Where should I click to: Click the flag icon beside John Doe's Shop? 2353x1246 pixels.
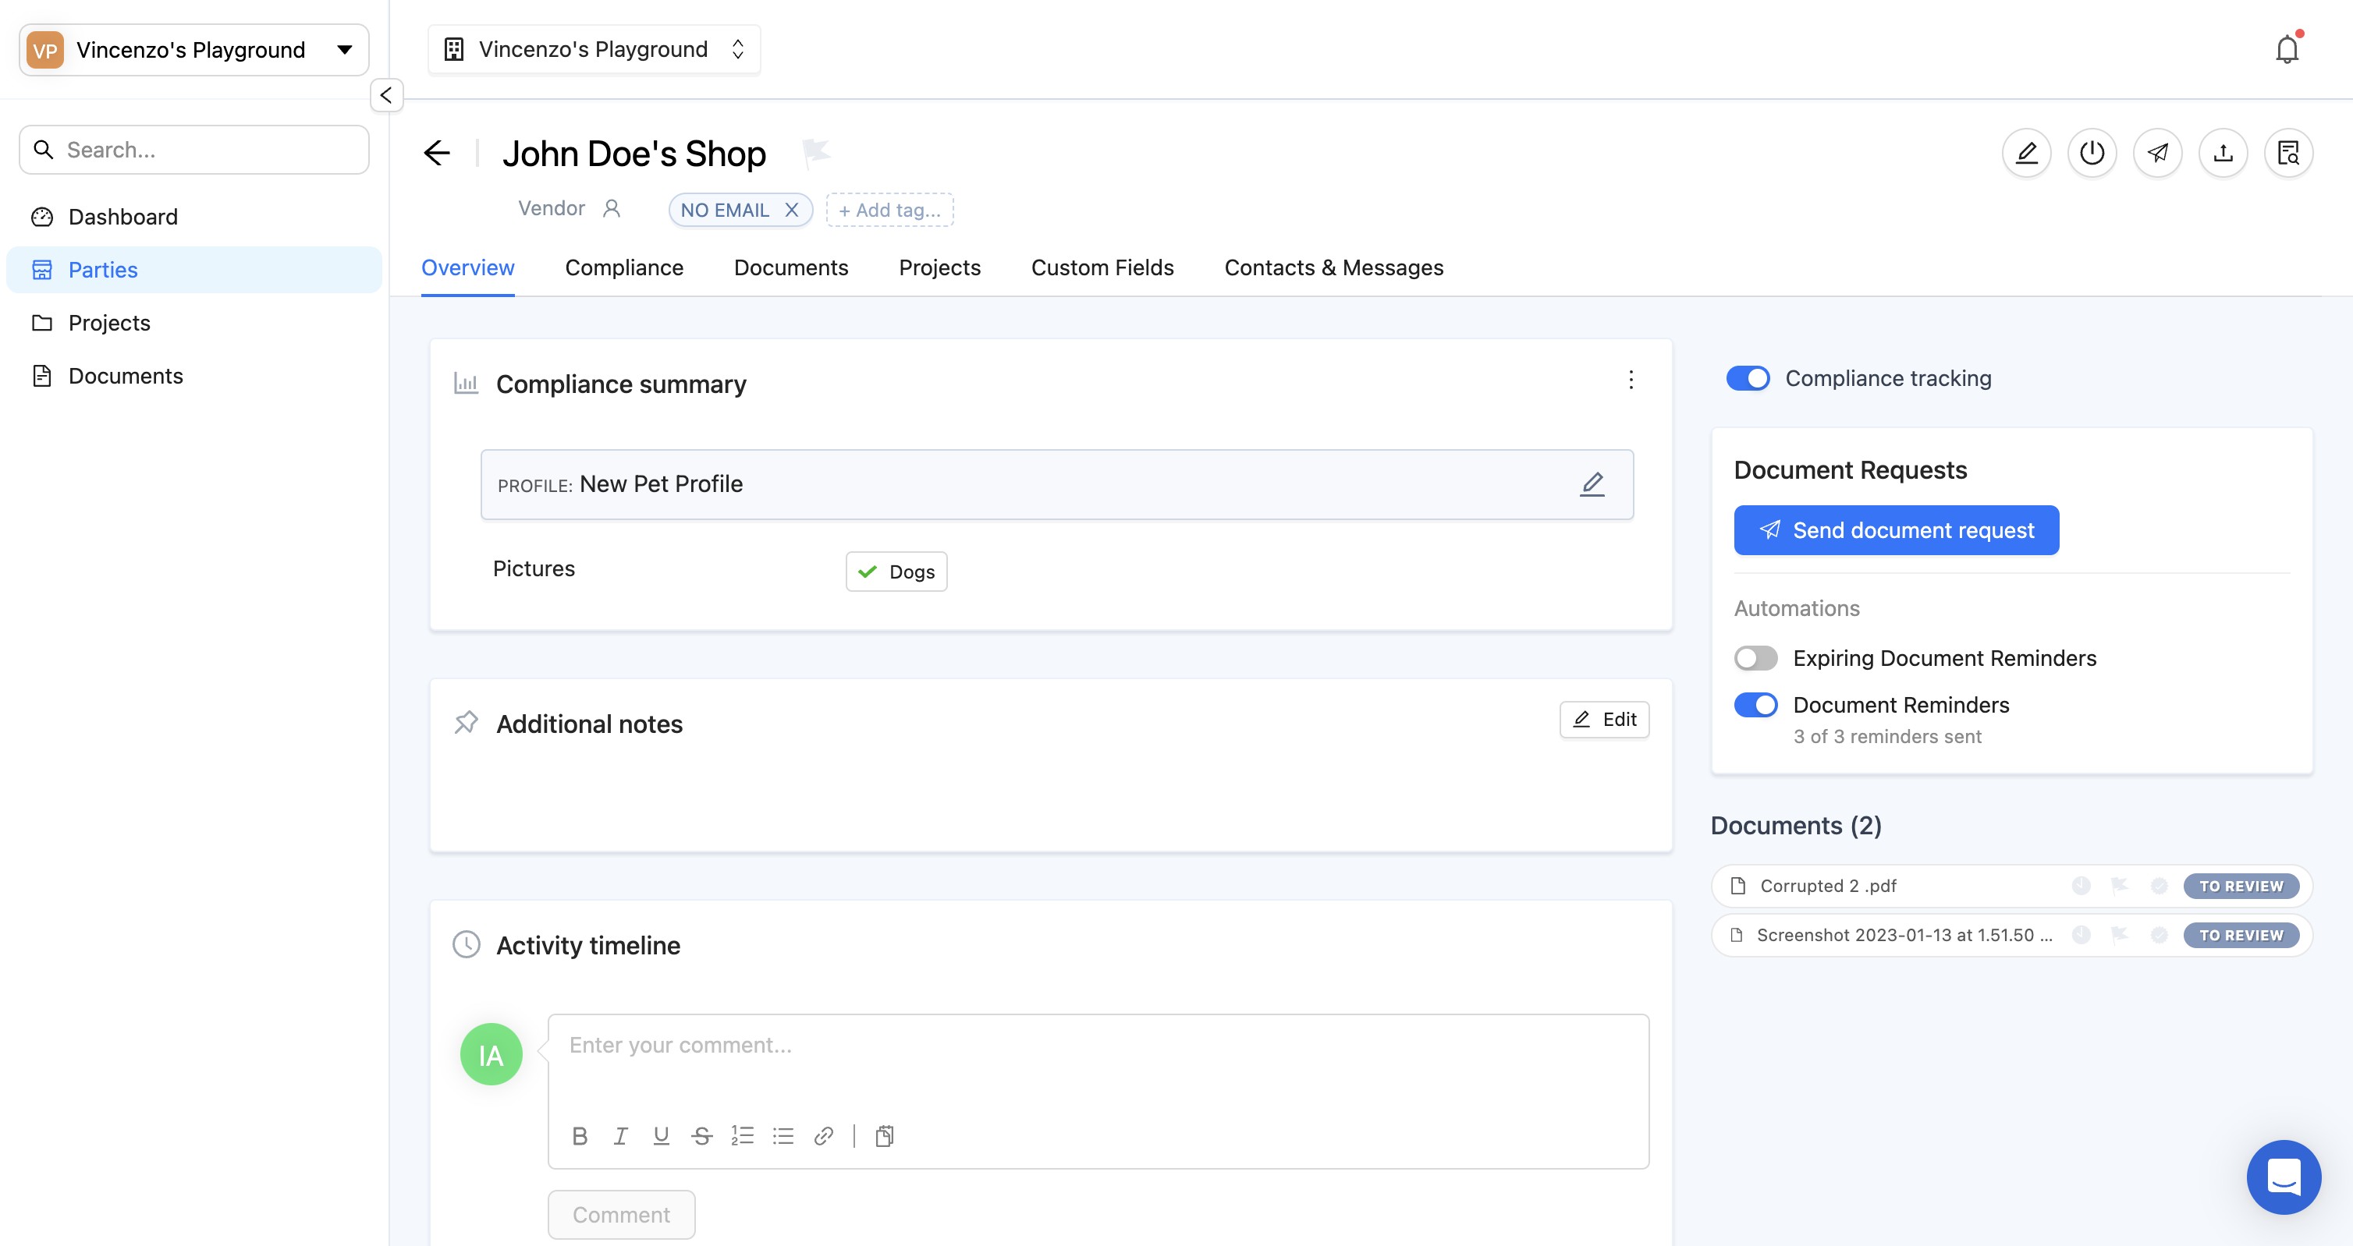click(x=816, y=151)
